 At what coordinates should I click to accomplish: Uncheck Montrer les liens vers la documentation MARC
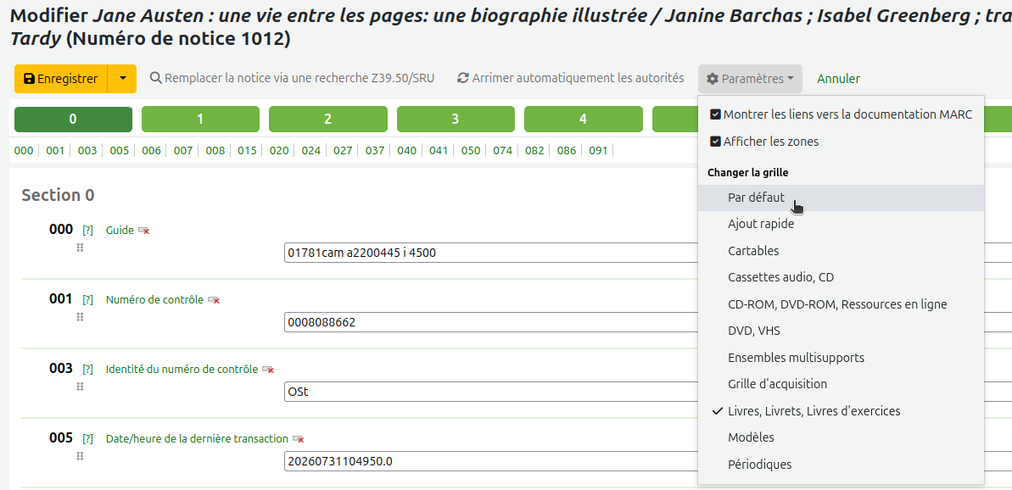(x=715, y=114)
